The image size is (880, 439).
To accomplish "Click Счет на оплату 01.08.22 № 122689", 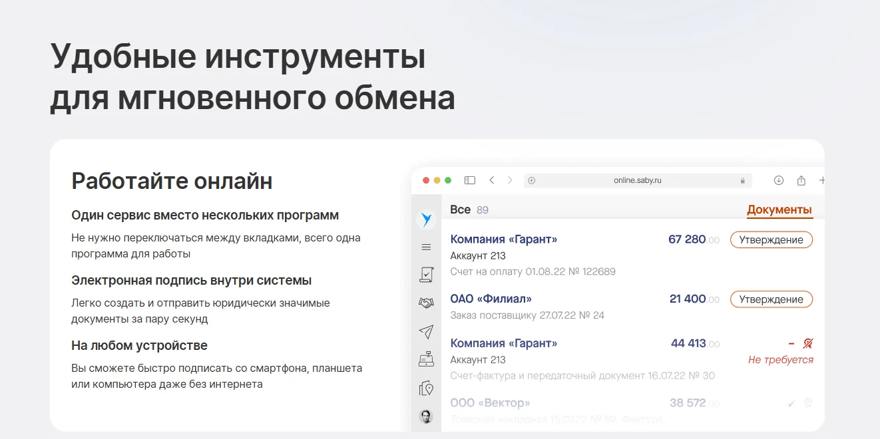I will click(x=533, y=271).
